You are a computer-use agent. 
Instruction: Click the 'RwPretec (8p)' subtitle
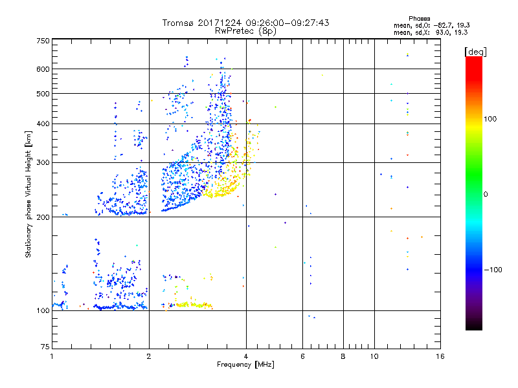tap(245, 31)
